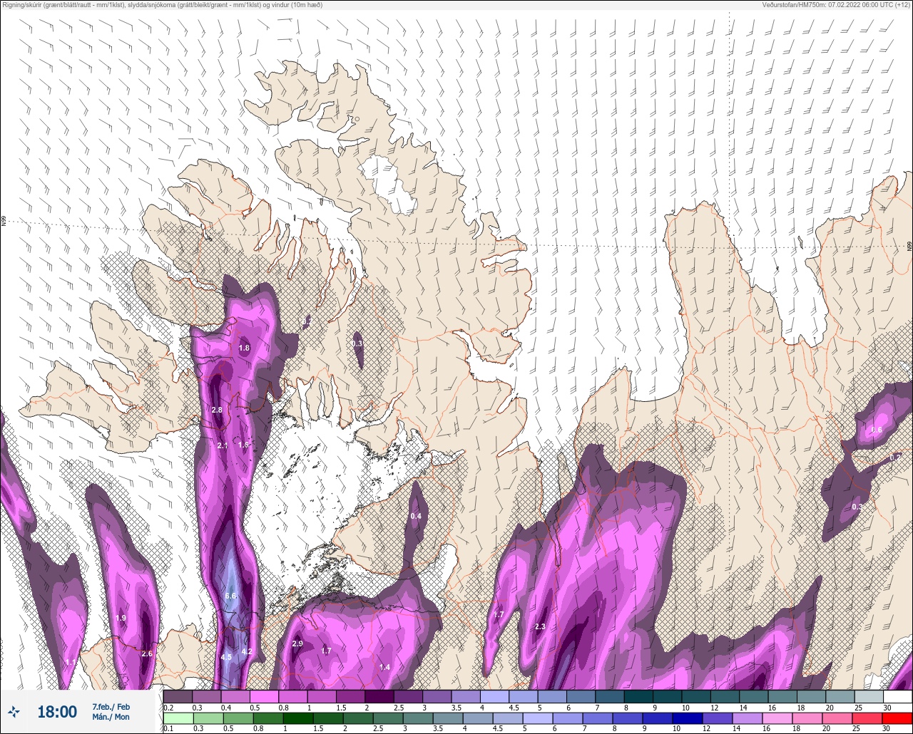Click the 2.3 precipitation value on the map
The image size is (913, 734).
540,627
